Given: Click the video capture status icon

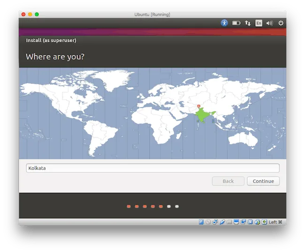Looking at the screenshot, I should 243,222.
